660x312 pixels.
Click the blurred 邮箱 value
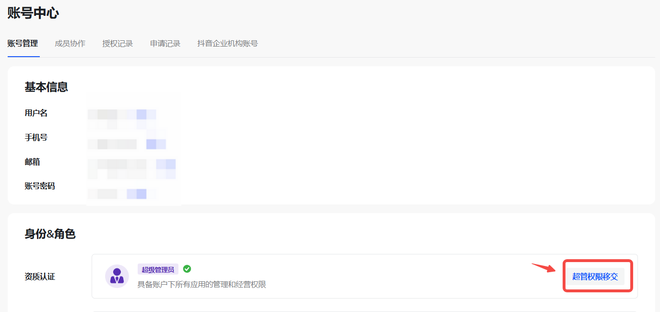[132, 165]
